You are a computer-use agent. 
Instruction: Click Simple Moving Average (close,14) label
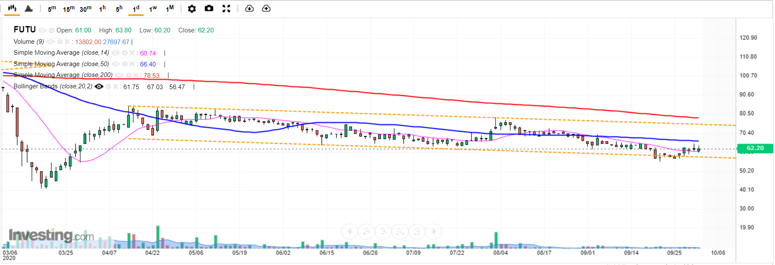61,53
